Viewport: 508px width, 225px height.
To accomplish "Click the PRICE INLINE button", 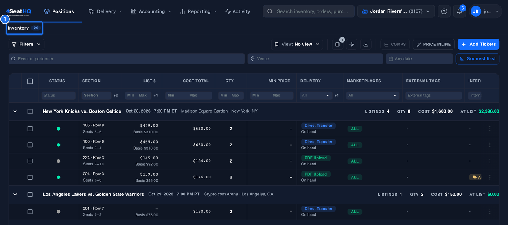I will point(434,44).
